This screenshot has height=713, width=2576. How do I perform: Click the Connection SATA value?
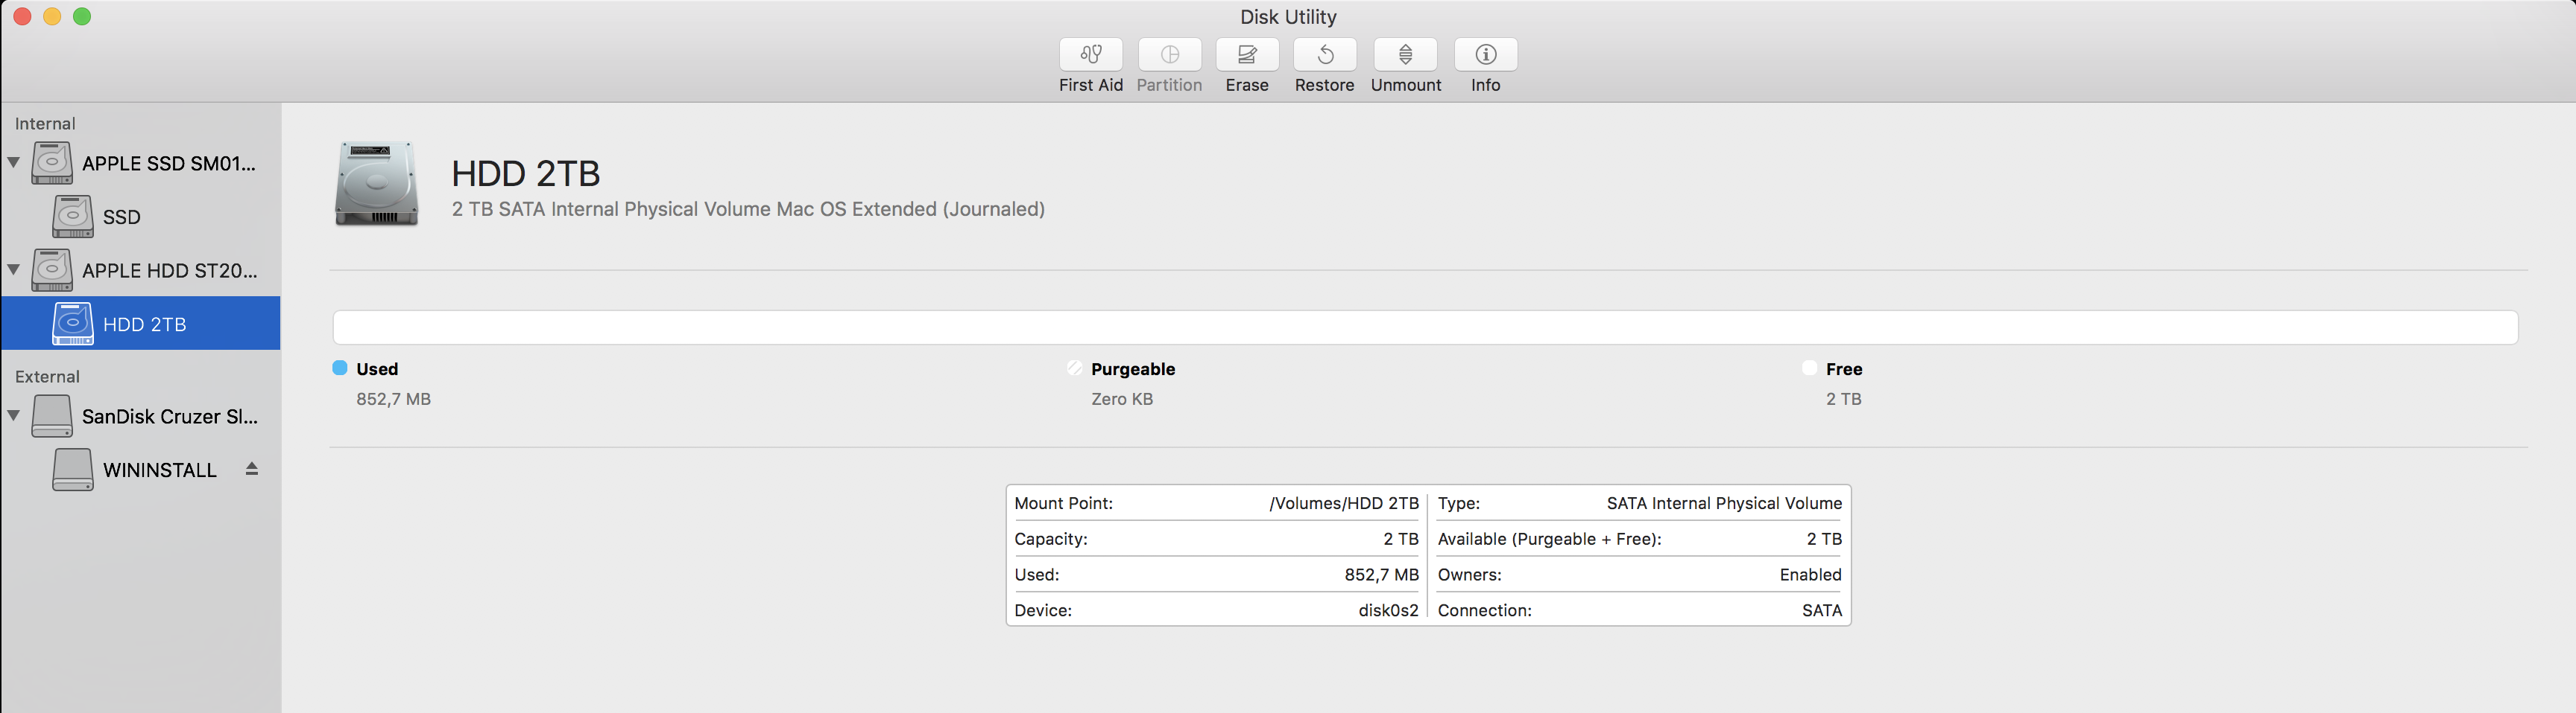1822,610
